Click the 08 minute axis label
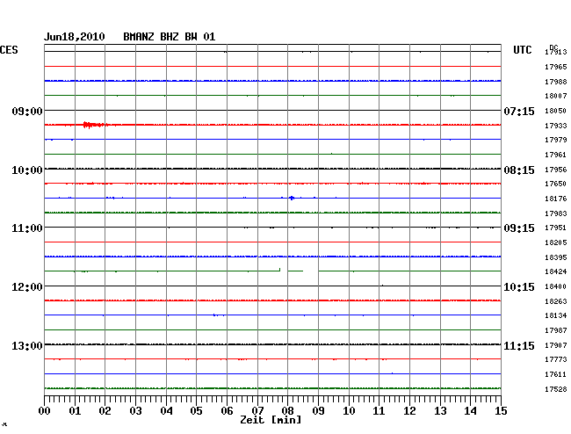The width and height of the screenshot is (571, 434). (x=288, y=411)
